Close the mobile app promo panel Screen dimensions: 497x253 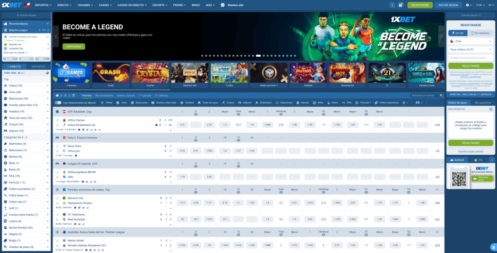click(x=492, y=160)
